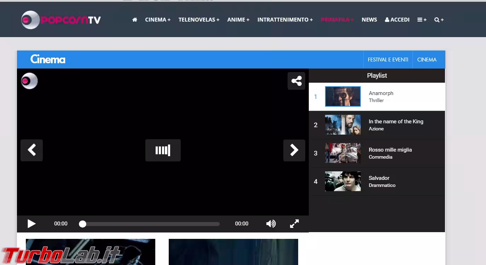Click the home icon in the navigation bar
This screenshot has height=265, width=486.
135,20
